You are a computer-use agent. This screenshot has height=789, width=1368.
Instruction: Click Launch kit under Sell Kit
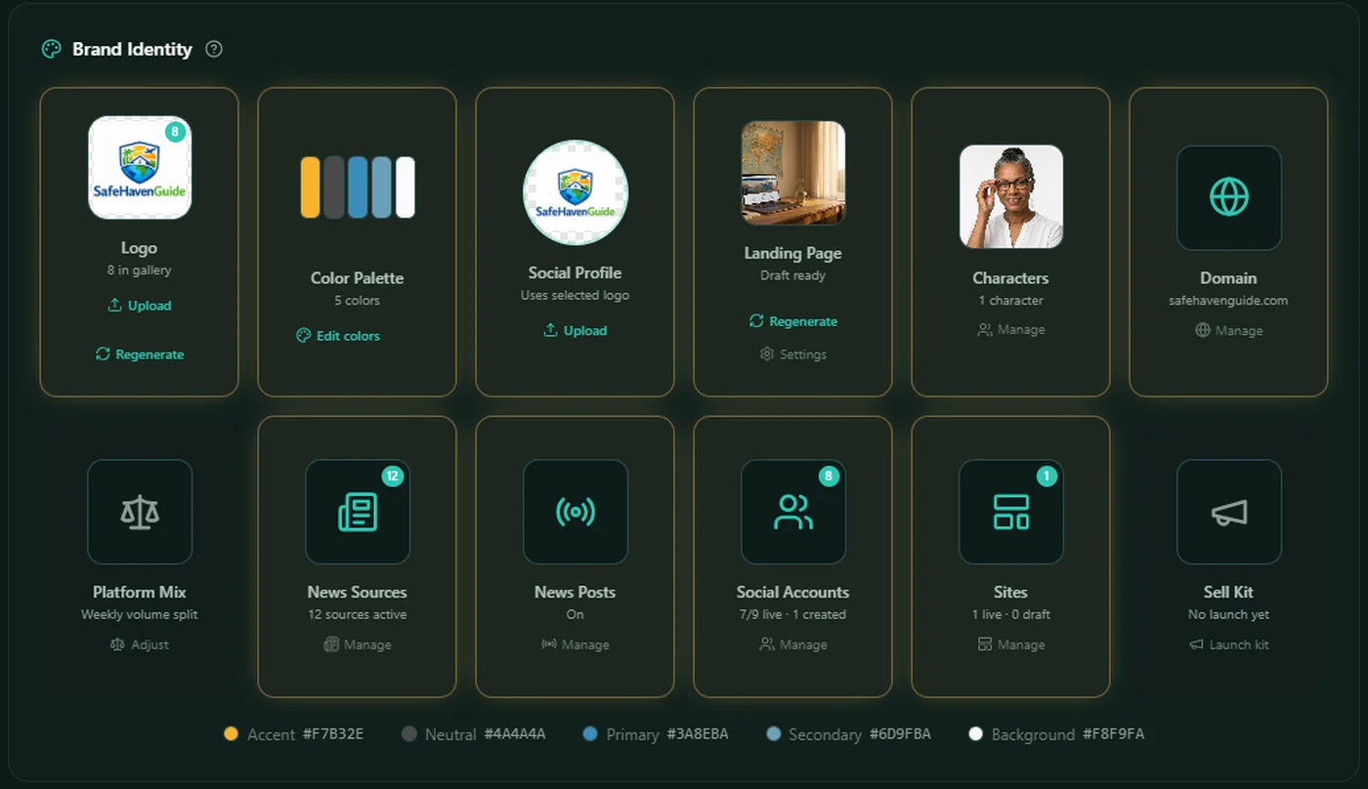click(x=1229, y=644)
